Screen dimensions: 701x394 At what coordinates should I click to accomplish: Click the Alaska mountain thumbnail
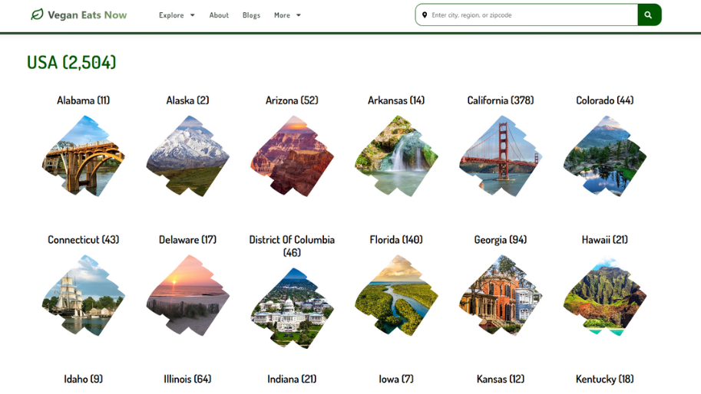[x=187, y=156]
